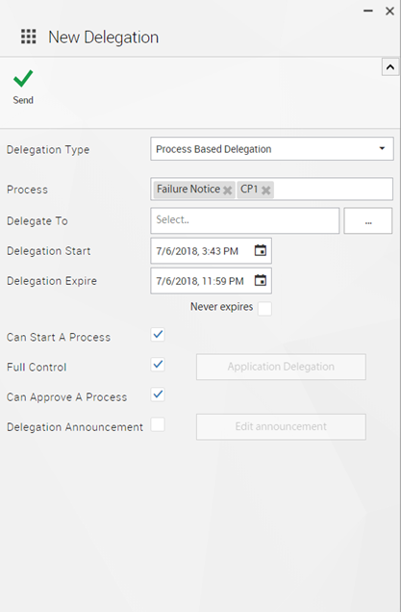401x612 pixels.
Task: Uncheck Can Start A Process
Action: [158, 335]
